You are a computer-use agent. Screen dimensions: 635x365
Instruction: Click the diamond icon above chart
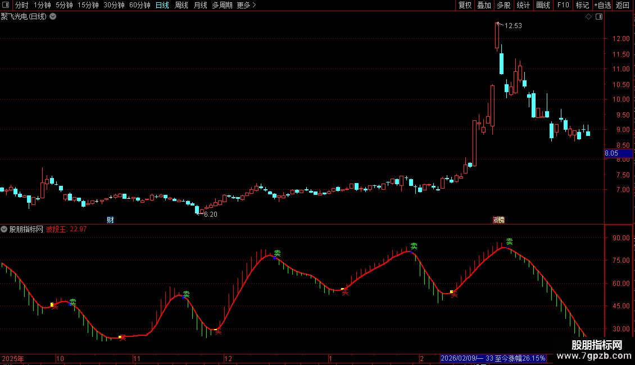(589, 17)
